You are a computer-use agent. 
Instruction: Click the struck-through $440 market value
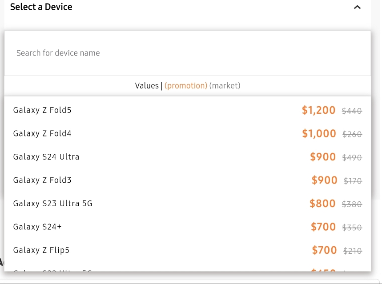[352, 111]
